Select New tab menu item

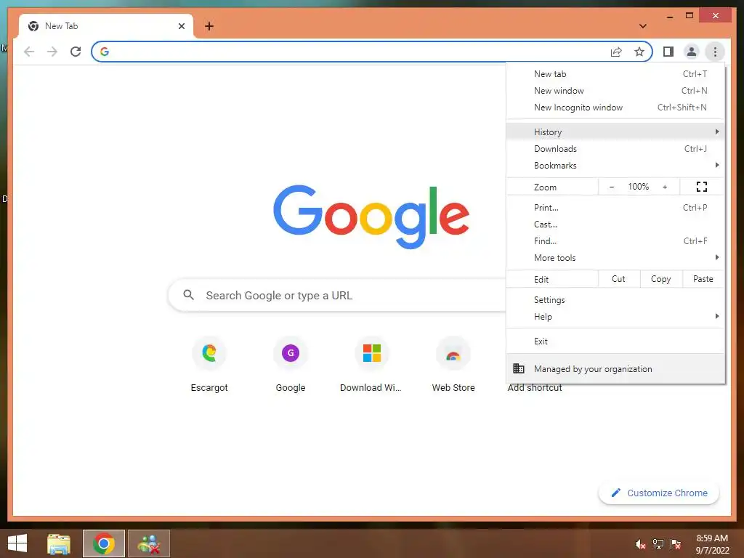coord(615,74)
